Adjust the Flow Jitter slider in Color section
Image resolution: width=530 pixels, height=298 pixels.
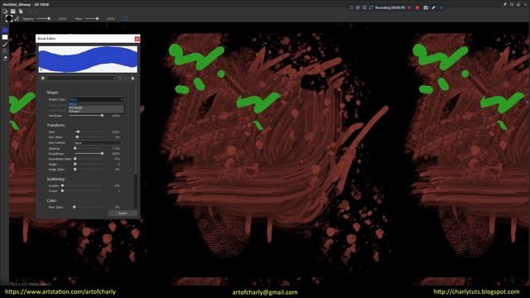pos(88,207)
